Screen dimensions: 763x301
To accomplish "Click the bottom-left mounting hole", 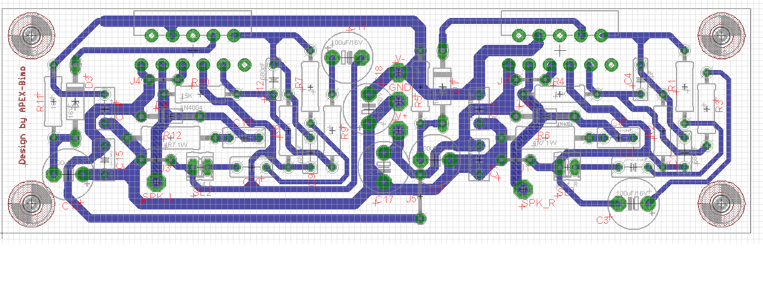I will [x=32, y=205].
